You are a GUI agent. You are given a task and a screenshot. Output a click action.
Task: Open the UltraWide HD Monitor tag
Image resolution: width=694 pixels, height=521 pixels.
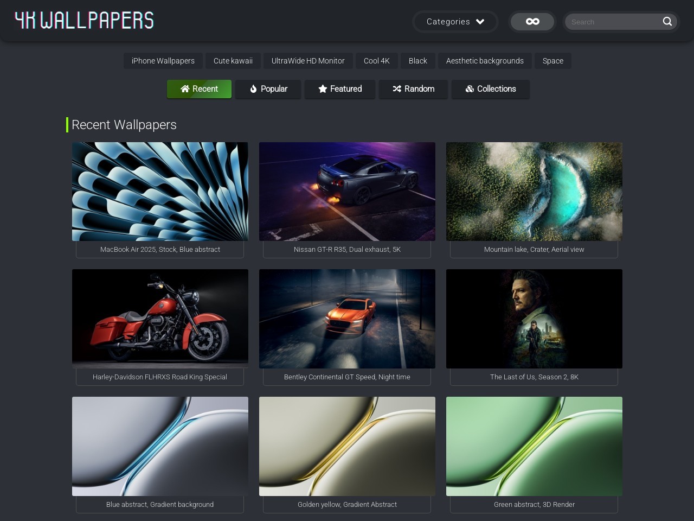click(x=308, y=61)
